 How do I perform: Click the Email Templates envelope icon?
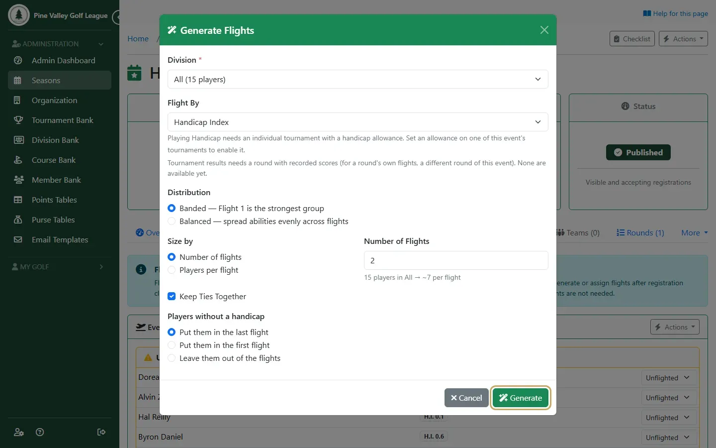(18, 239)
